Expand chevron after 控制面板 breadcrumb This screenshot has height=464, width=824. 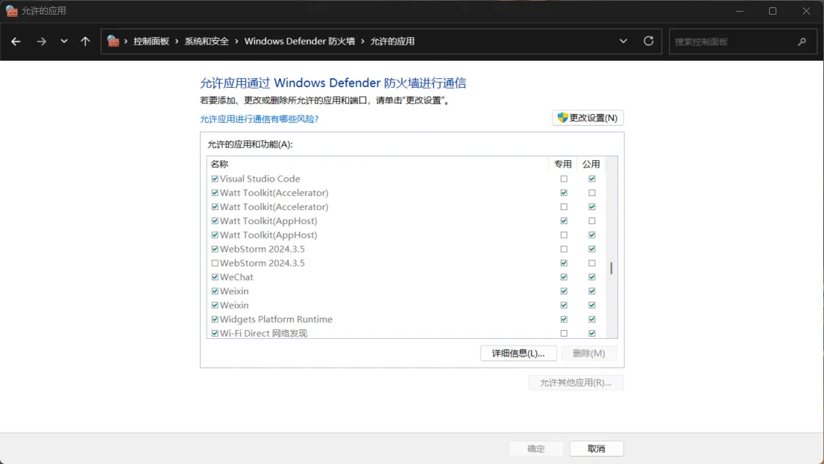point(177,42)
